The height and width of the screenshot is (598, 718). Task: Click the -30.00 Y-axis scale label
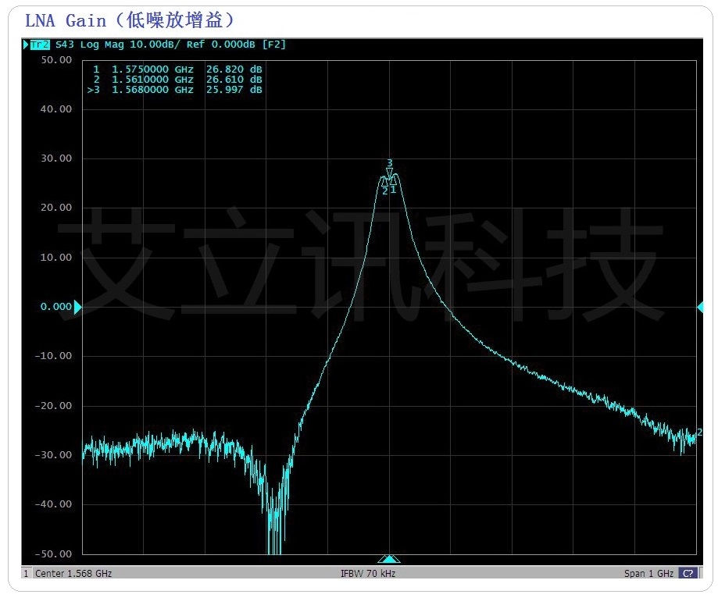[54, 455]
